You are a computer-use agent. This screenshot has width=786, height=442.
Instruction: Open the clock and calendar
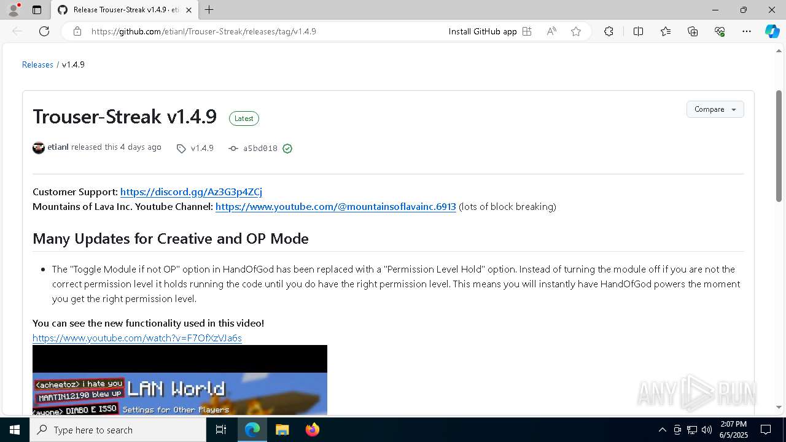tap(734, 430)
